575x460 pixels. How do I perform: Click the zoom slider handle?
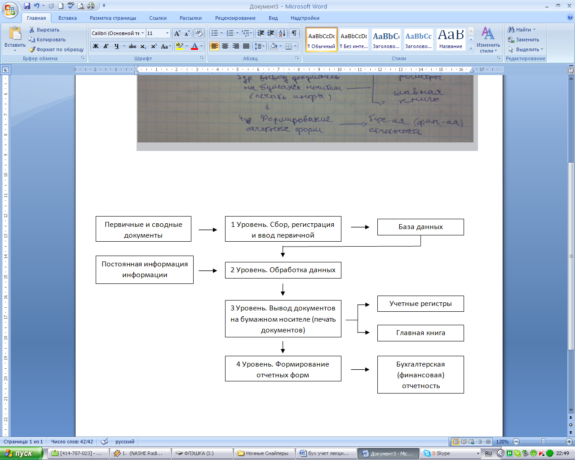543,442
